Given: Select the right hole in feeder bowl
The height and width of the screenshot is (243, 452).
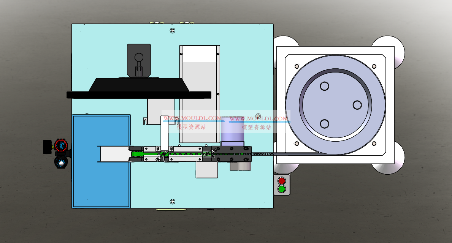Looking at the screenshot, I should [357, 105].
